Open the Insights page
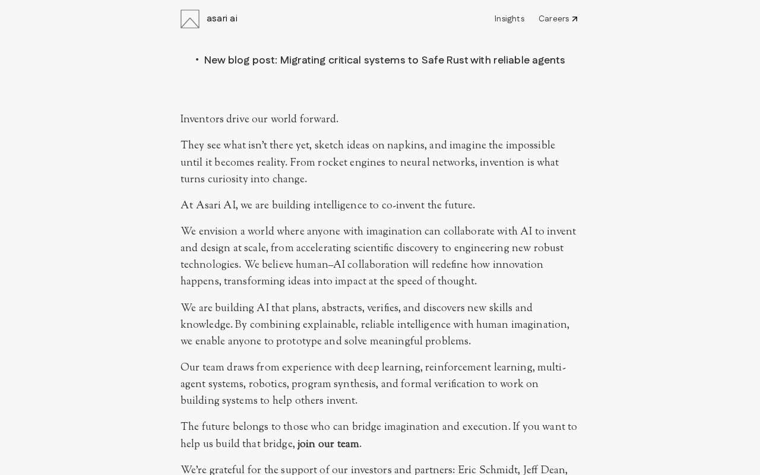This screenshot has width=760, height=475. coord(509,19)
